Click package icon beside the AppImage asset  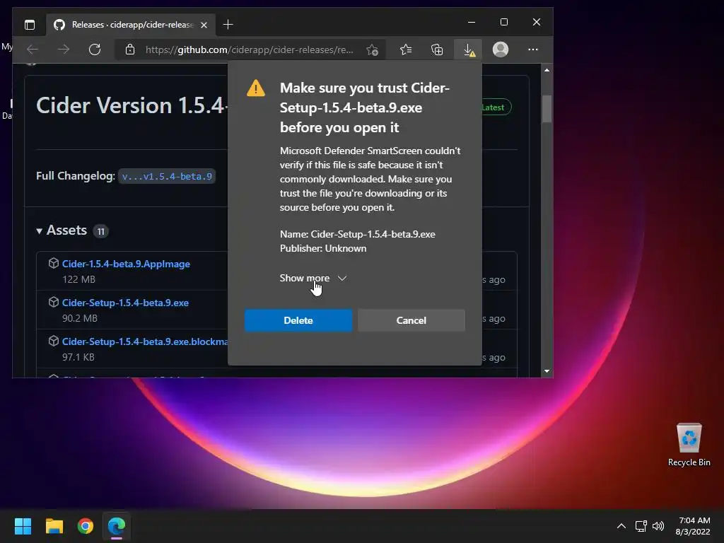click(x=54, y=263)
